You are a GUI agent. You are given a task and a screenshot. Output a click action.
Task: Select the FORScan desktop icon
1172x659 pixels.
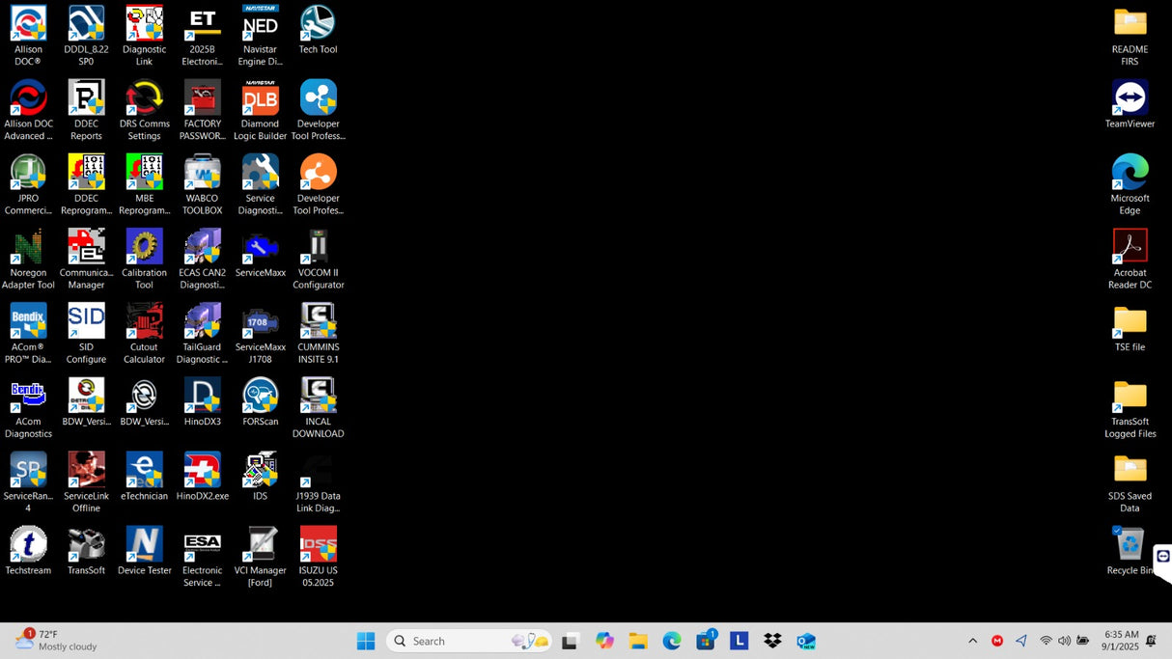point(260,396)
